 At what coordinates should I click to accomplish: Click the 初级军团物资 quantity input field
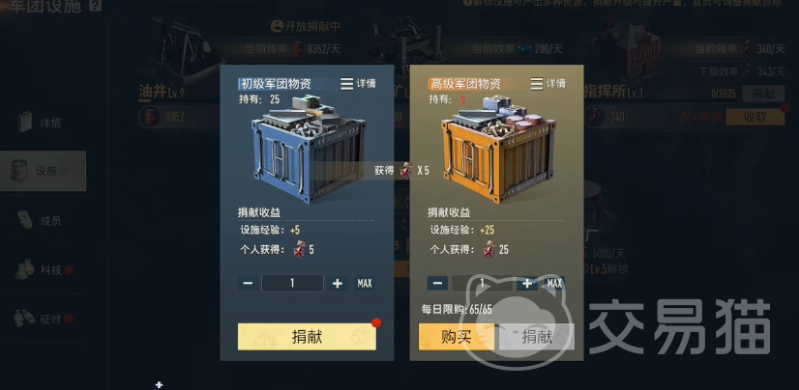[292, 283]
